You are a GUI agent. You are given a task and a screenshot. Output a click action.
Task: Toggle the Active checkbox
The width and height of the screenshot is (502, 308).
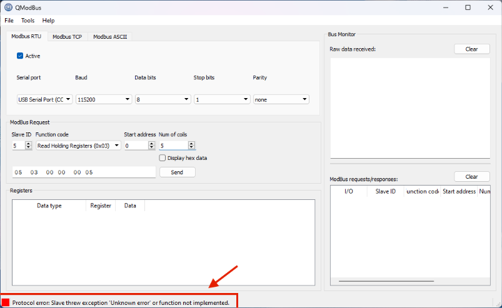[x=20, y=56]
